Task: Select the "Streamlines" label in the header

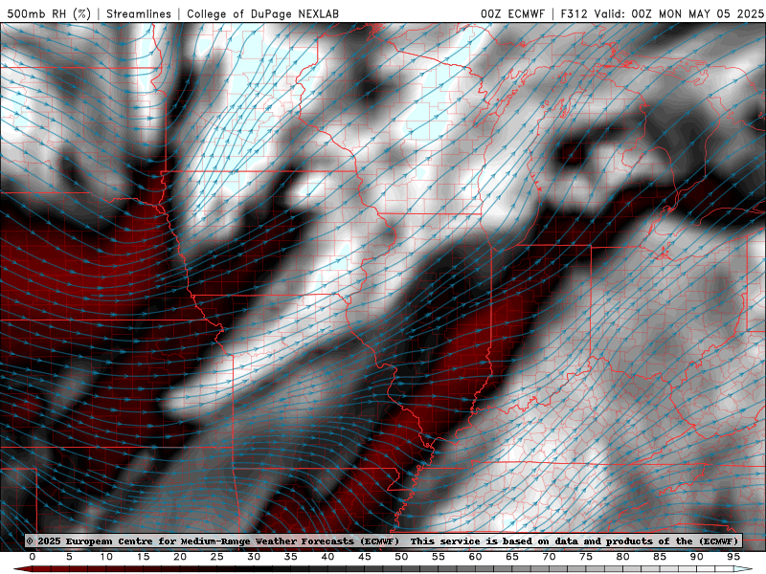Action: pos(139,13)
